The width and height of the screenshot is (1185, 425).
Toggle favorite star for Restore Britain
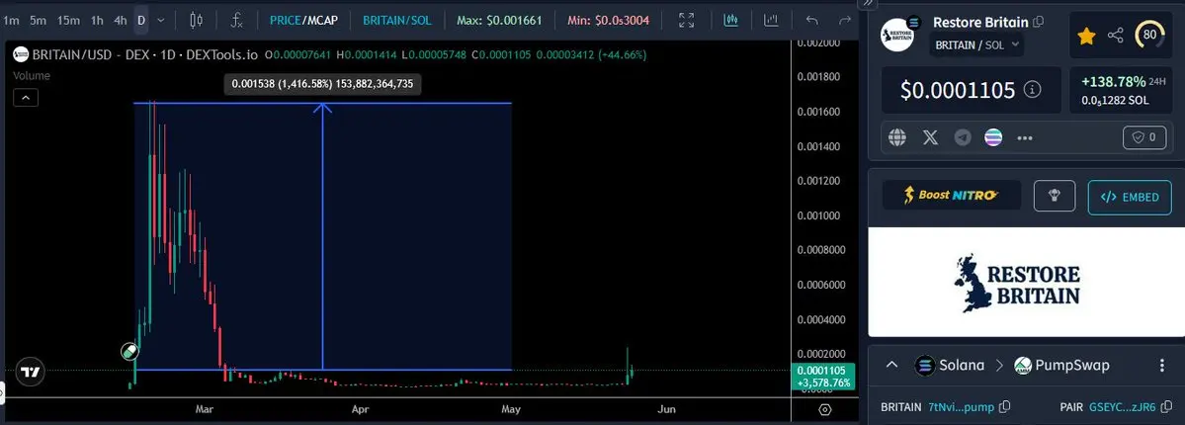[1086, 36]
